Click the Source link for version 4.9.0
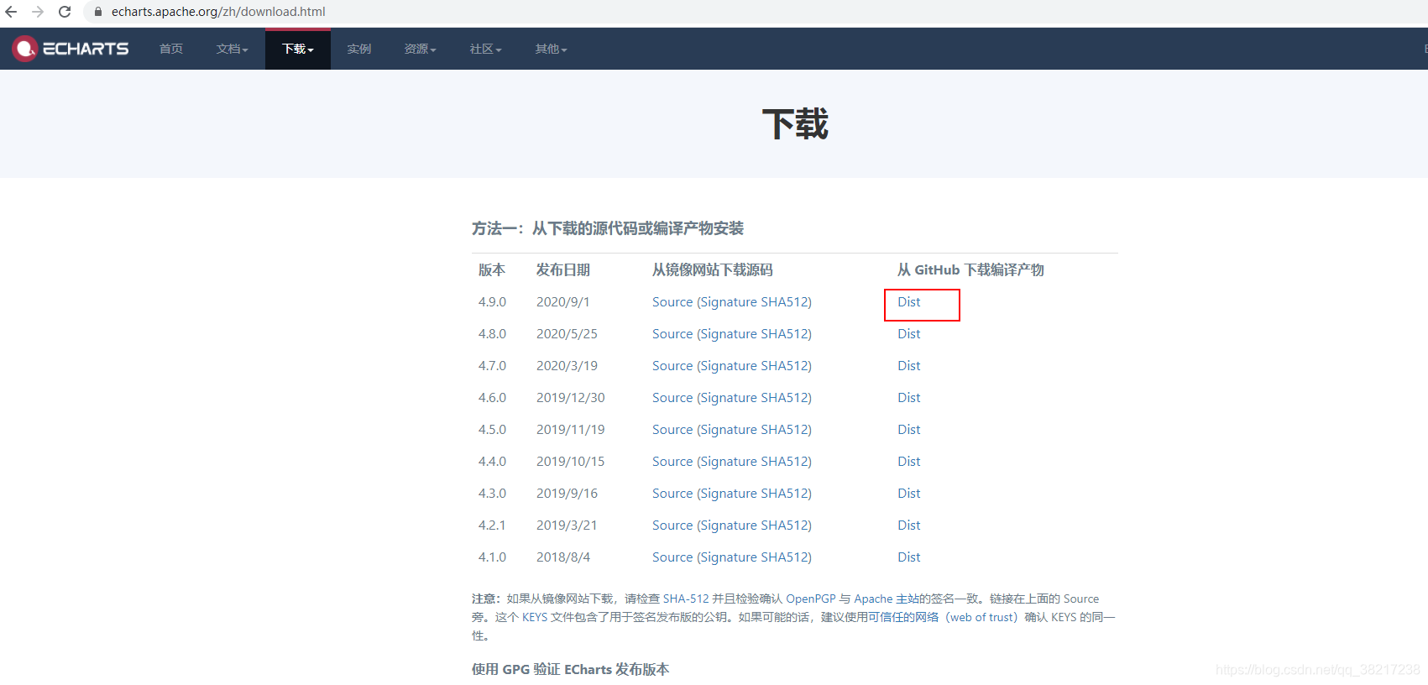 click(672, 302)
